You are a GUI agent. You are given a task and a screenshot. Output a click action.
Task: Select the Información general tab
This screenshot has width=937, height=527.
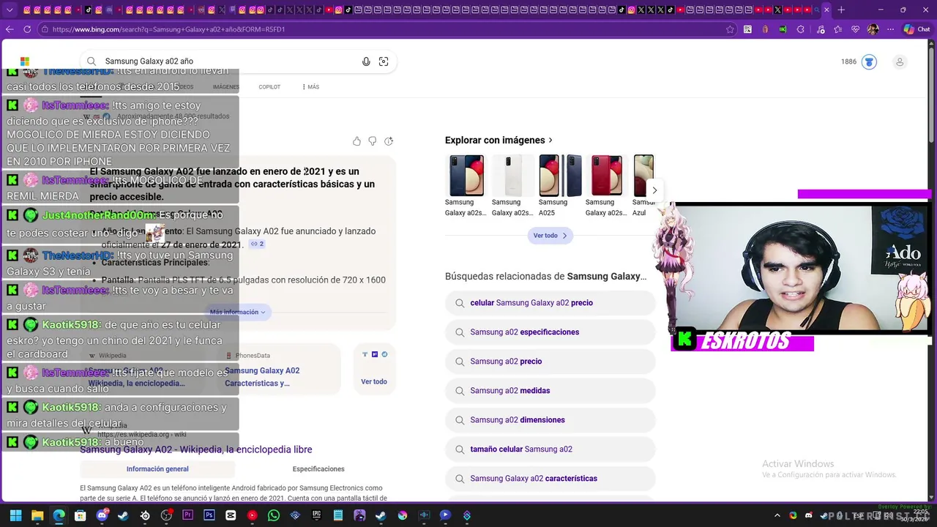(157, 469)
